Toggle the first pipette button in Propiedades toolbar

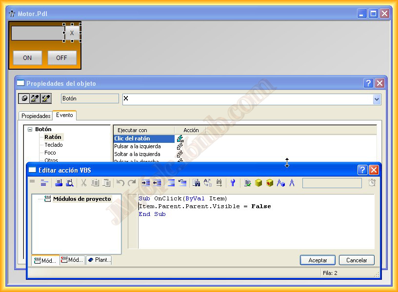point(24,99)
